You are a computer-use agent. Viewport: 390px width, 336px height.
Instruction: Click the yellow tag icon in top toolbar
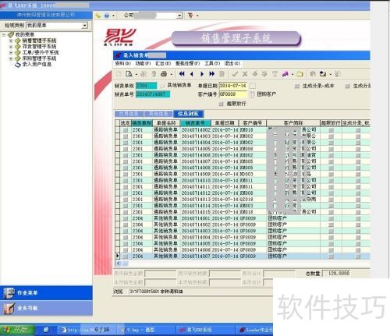tap(97, 16)
